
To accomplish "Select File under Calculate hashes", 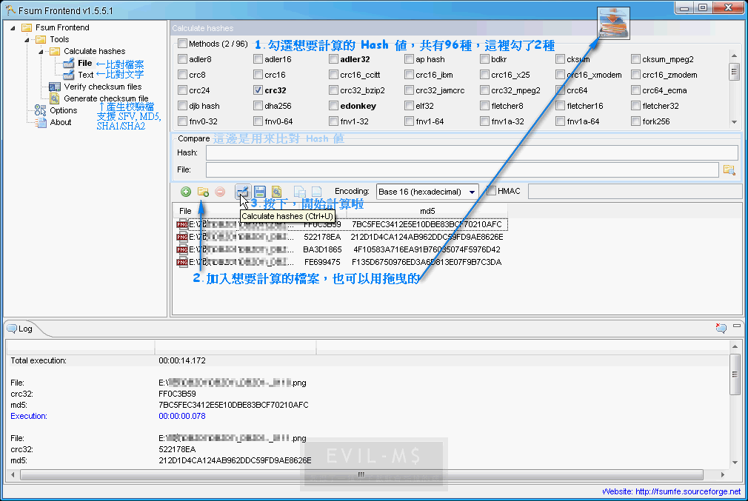I will pos(85,63).
